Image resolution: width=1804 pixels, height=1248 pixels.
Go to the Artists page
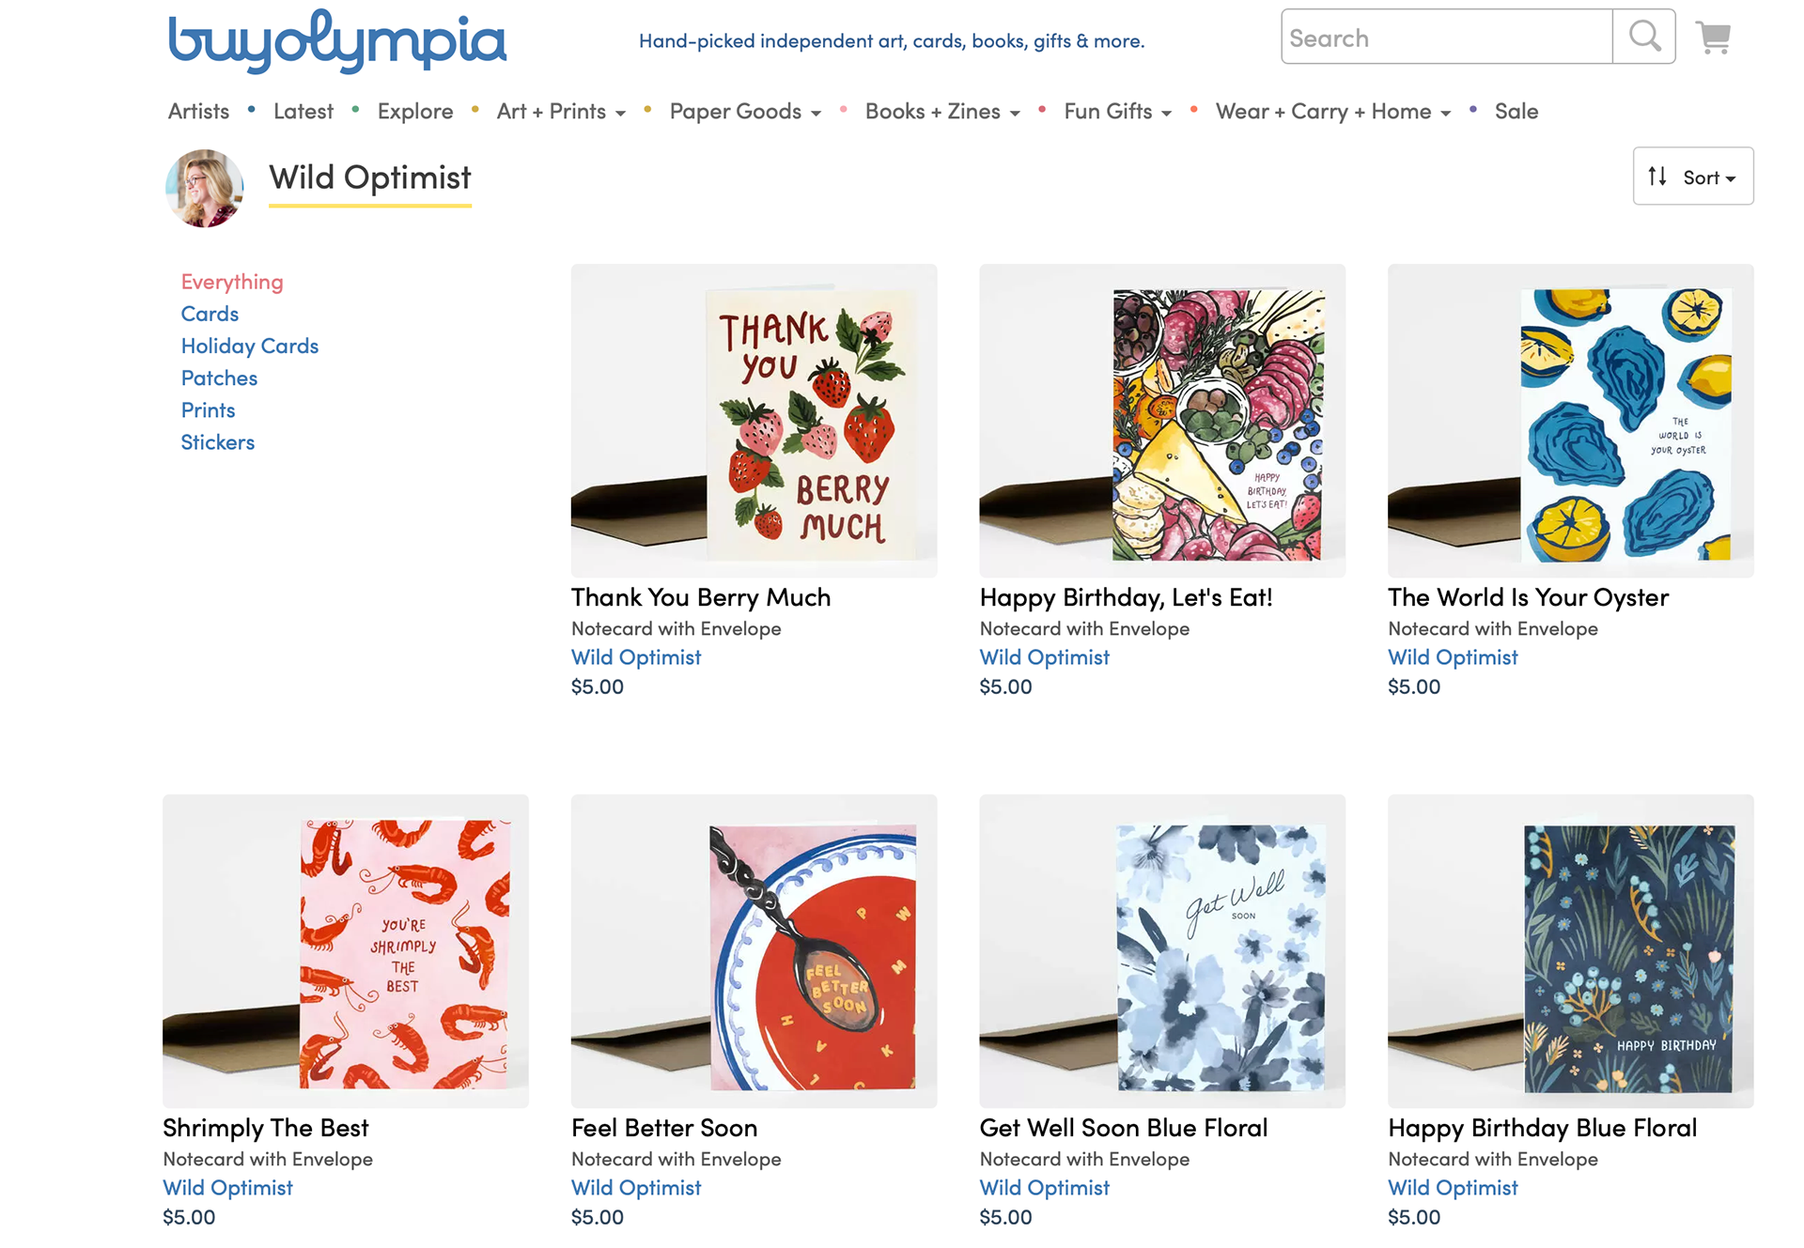tap(198, 112)
